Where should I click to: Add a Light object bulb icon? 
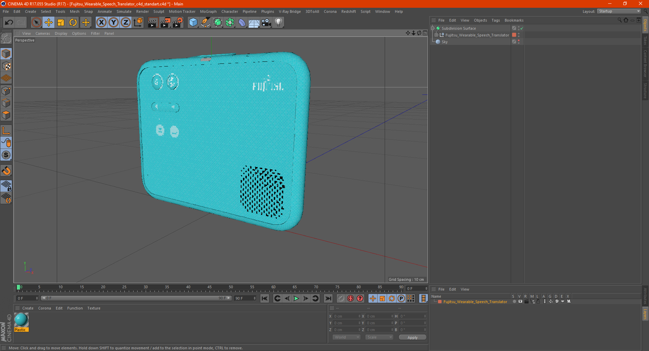pyautogui.click(x=279, y=23)
